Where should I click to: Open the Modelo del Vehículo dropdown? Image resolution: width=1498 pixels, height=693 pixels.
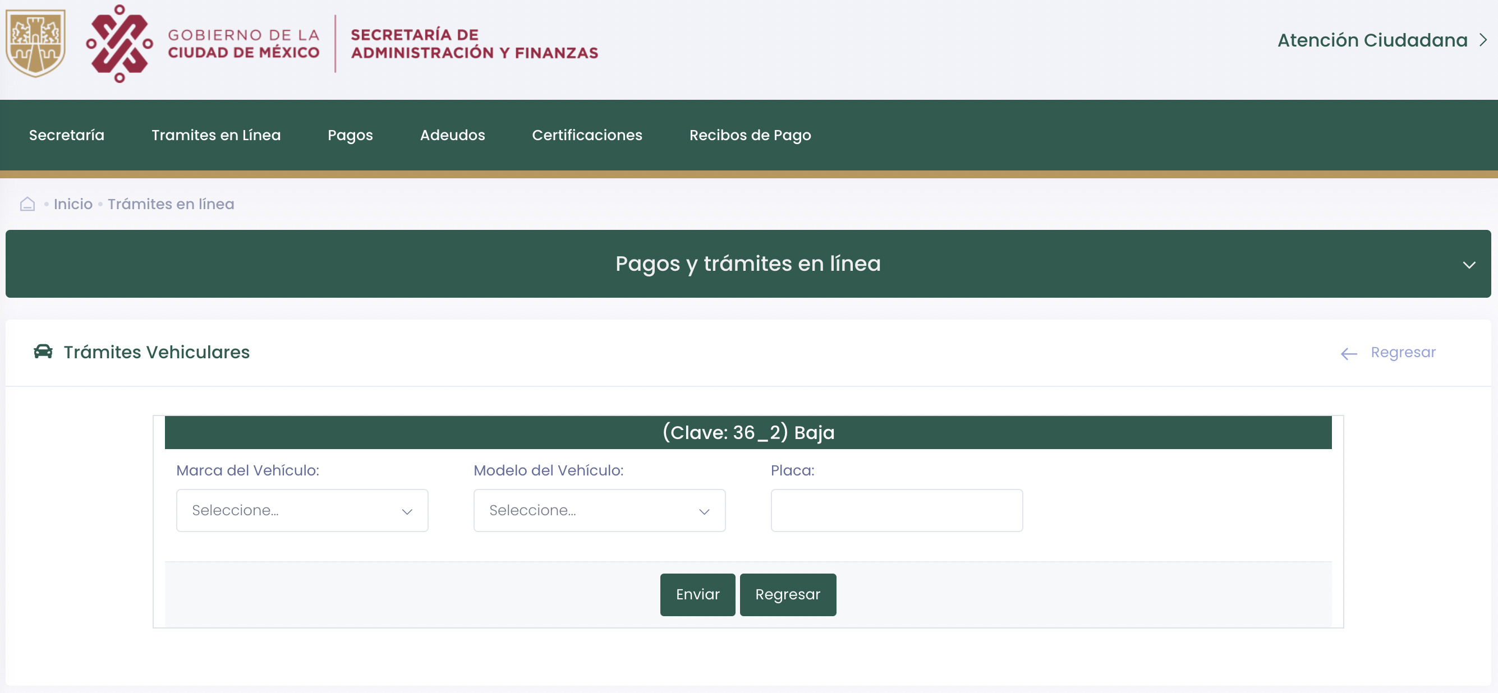[x=599, y=510]
